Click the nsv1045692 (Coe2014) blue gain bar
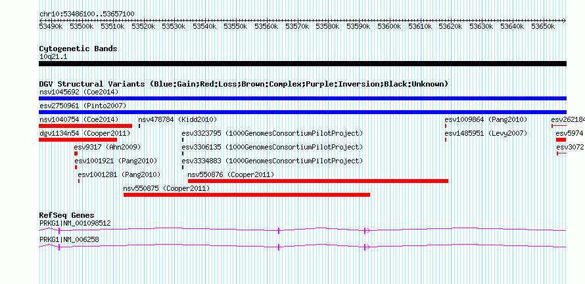 (302, 98)
